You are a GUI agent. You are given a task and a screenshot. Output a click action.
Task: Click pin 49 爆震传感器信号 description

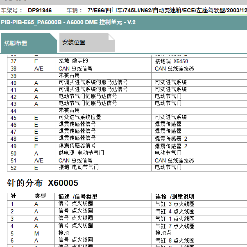(77, 145)
